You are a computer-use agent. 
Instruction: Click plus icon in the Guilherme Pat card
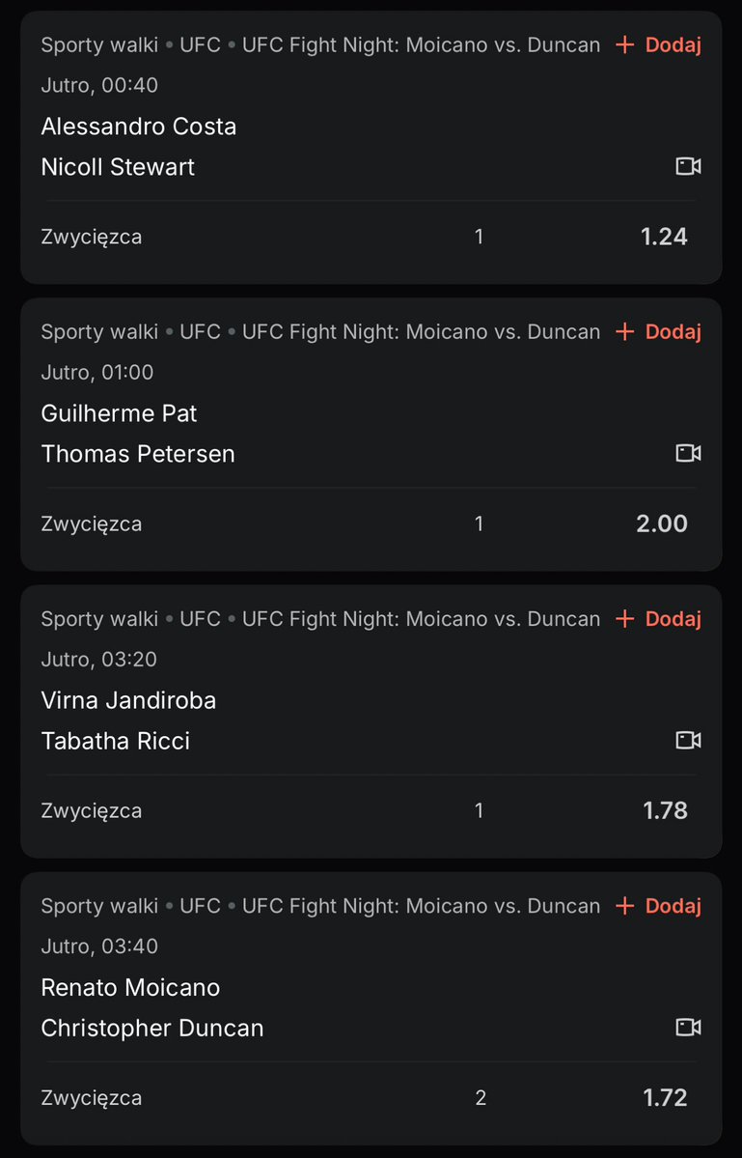point(624,331)
